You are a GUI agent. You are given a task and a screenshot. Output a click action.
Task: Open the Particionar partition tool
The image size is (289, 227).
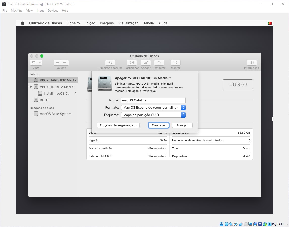tap(132, 63)
